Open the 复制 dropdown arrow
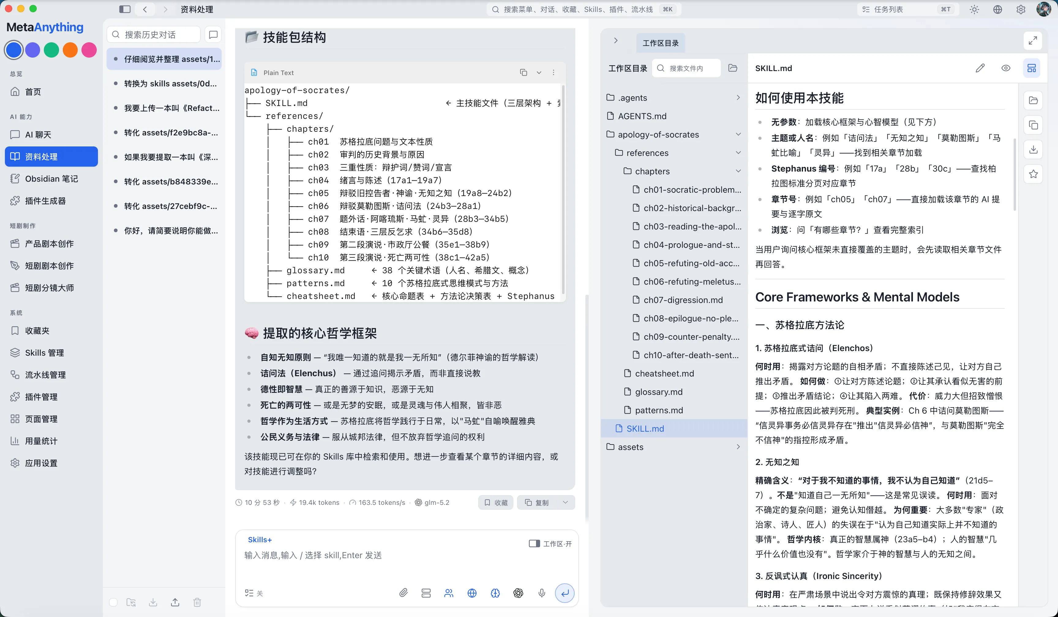The image size is (1058, 617). 565,502
